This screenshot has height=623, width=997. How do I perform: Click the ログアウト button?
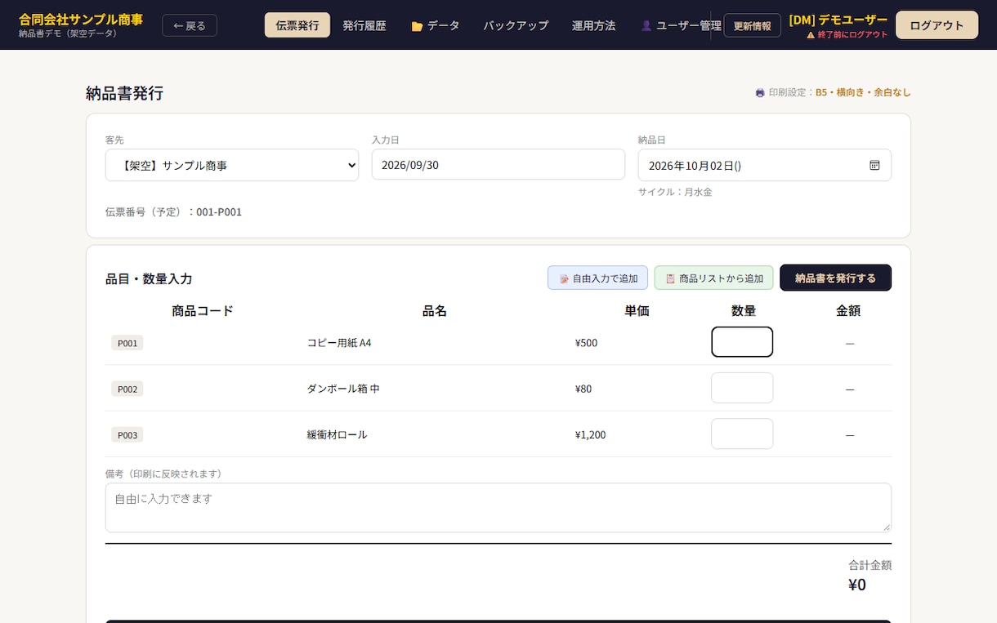[x=937, y=25]
